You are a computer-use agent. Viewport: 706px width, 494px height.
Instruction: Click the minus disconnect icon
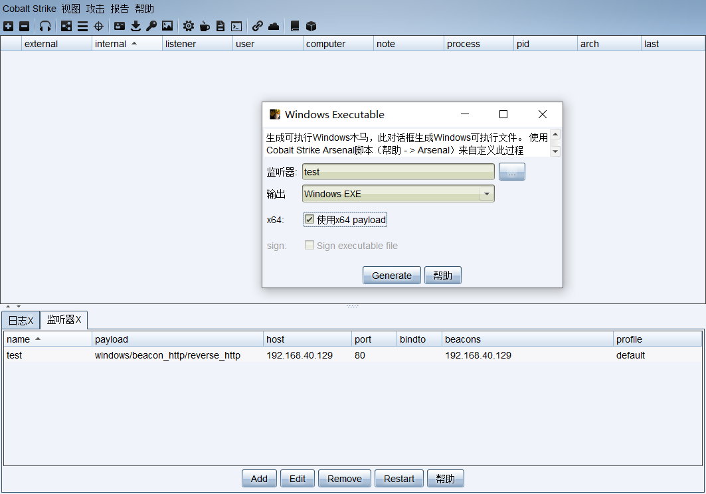point(25,26)
